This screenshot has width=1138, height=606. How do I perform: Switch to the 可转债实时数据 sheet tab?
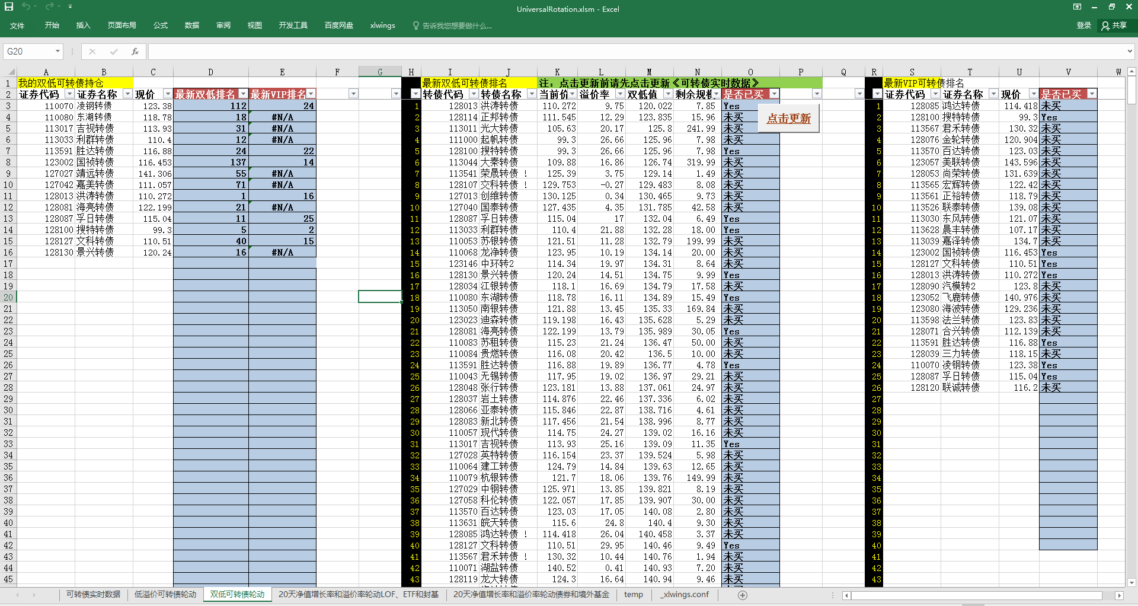[x=93, y=594]
